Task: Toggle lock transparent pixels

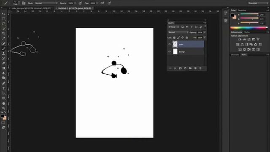Action: coord(174,38)
